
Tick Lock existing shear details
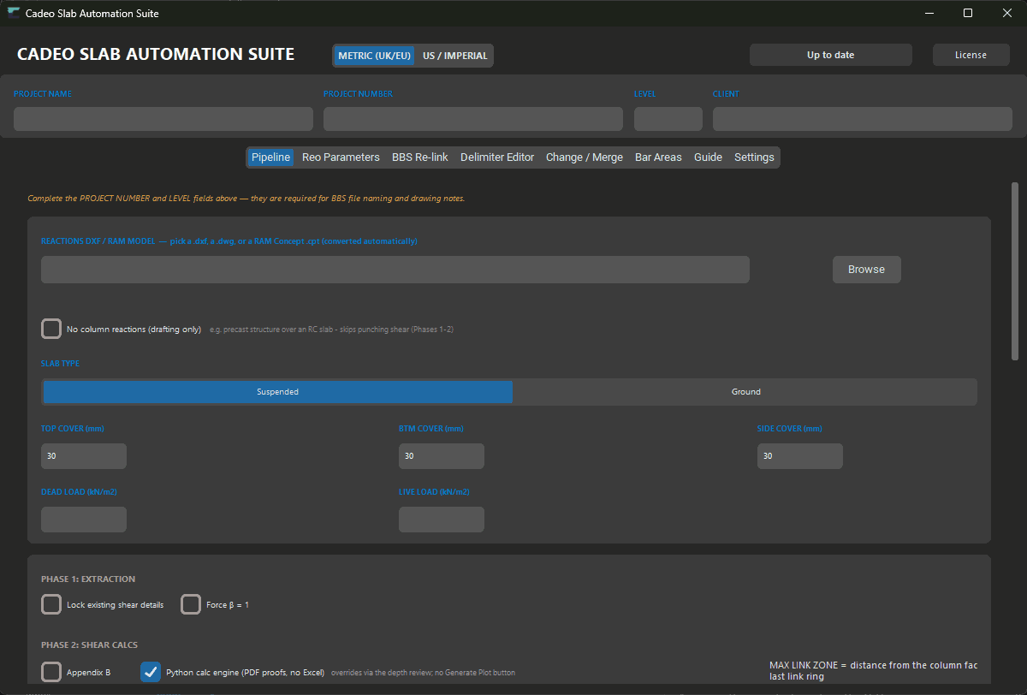51,604
